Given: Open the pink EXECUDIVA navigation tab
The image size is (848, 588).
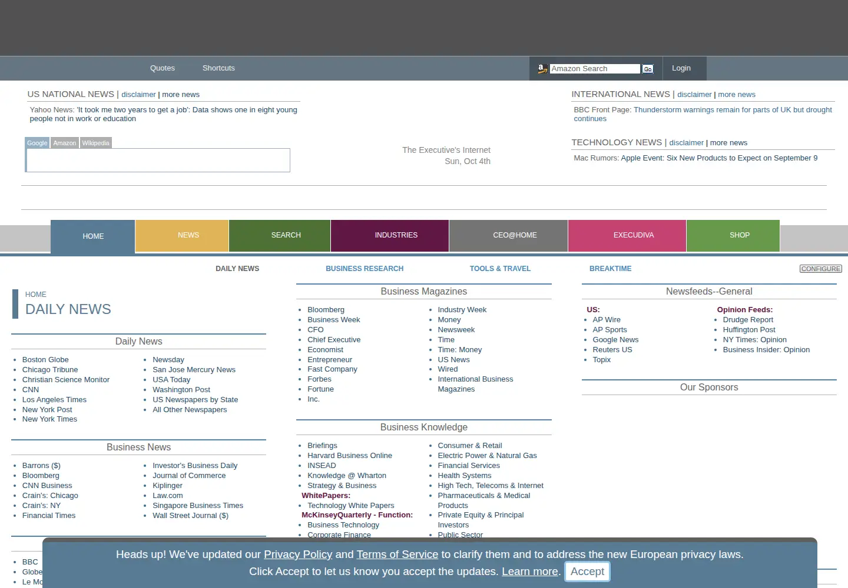Looking at the screenshot, I should point(627,235).
